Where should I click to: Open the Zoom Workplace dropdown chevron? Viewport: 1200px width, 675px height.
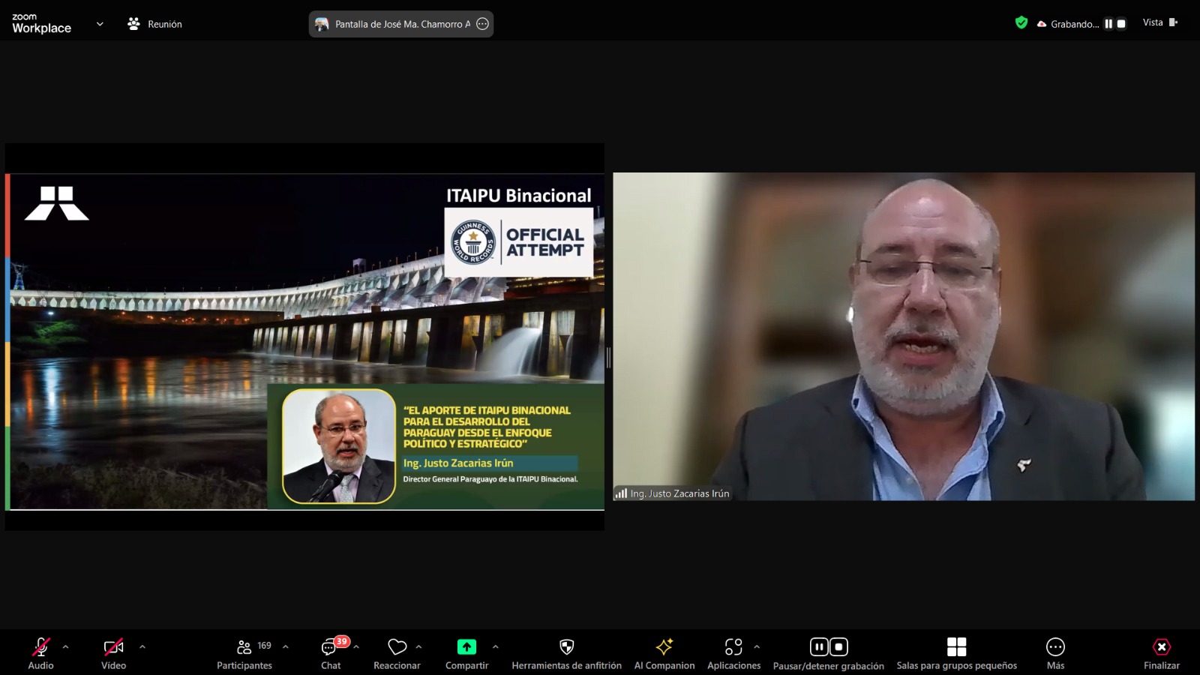[x=100, y=24]
